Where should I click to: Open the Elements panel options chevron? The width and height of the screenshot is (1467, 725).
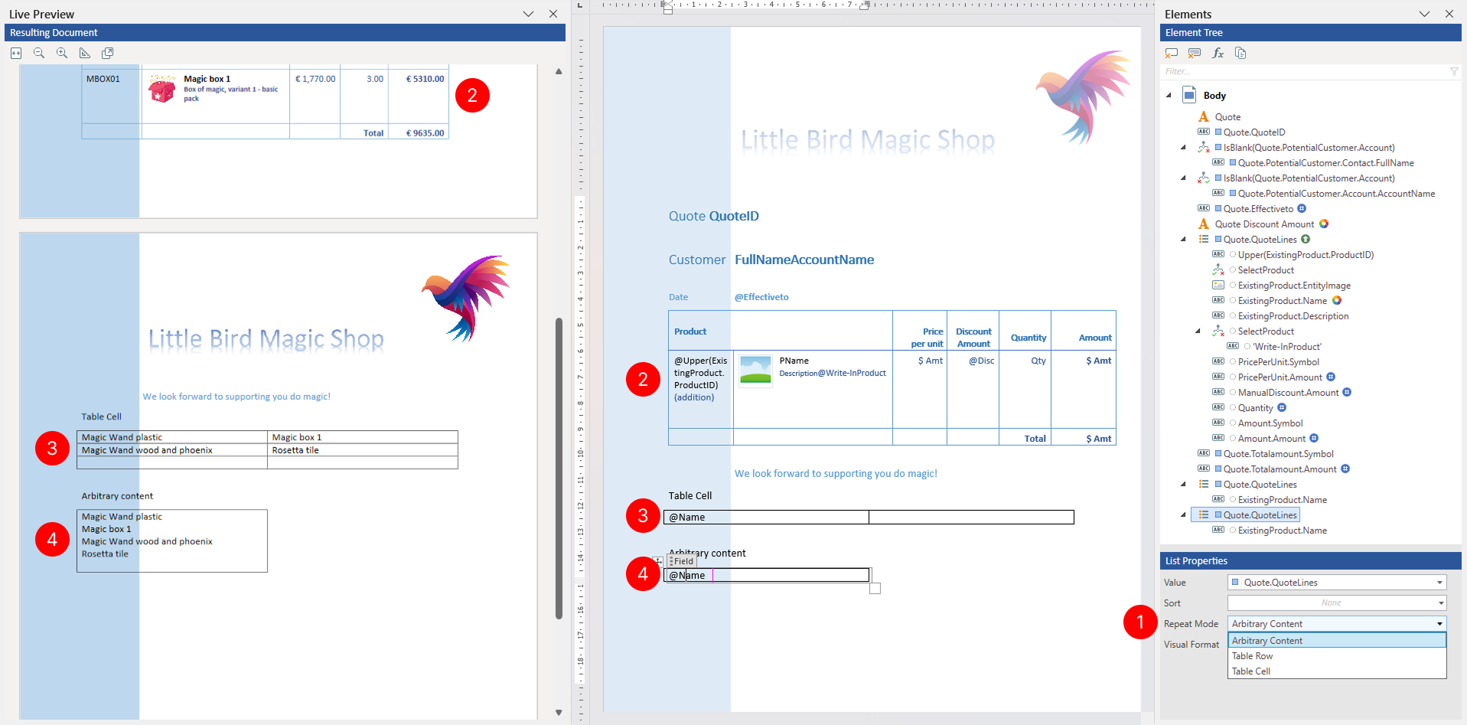1424,14
